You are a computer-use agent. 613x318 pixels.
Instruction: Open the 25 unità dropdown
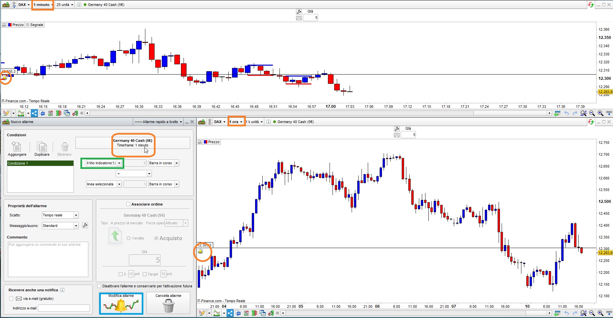65,5
